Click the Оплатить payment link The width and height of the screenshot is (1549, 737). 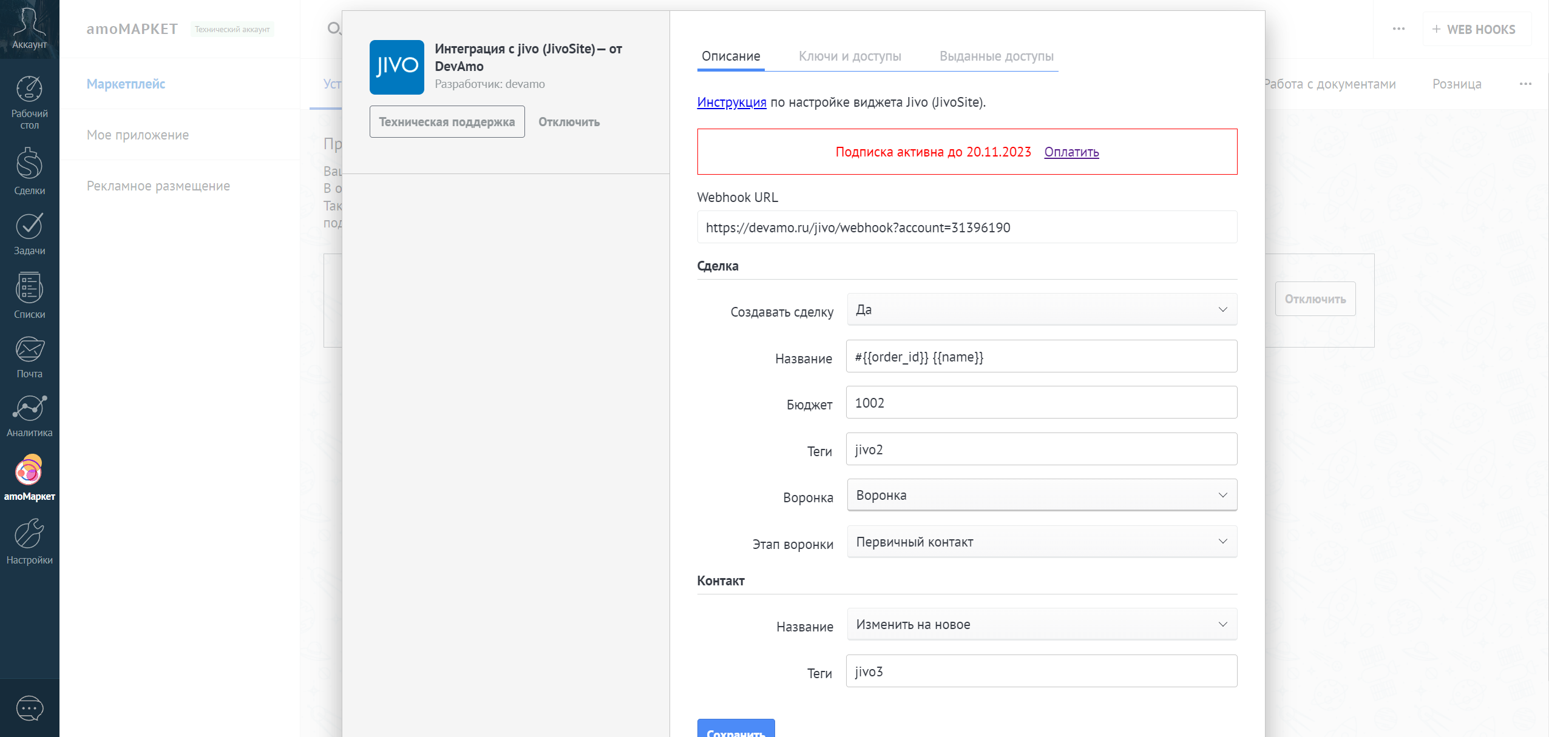(x=1071, y=152)
